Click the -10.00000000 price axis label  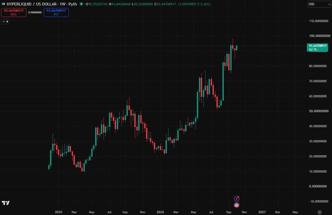pyautogui.click(x=318, y=201)
